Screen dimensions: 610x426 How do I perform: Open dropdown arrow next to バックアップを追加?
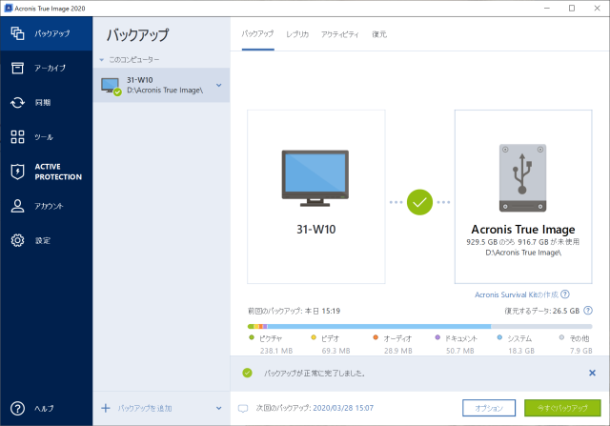click(x=218, y=408)
